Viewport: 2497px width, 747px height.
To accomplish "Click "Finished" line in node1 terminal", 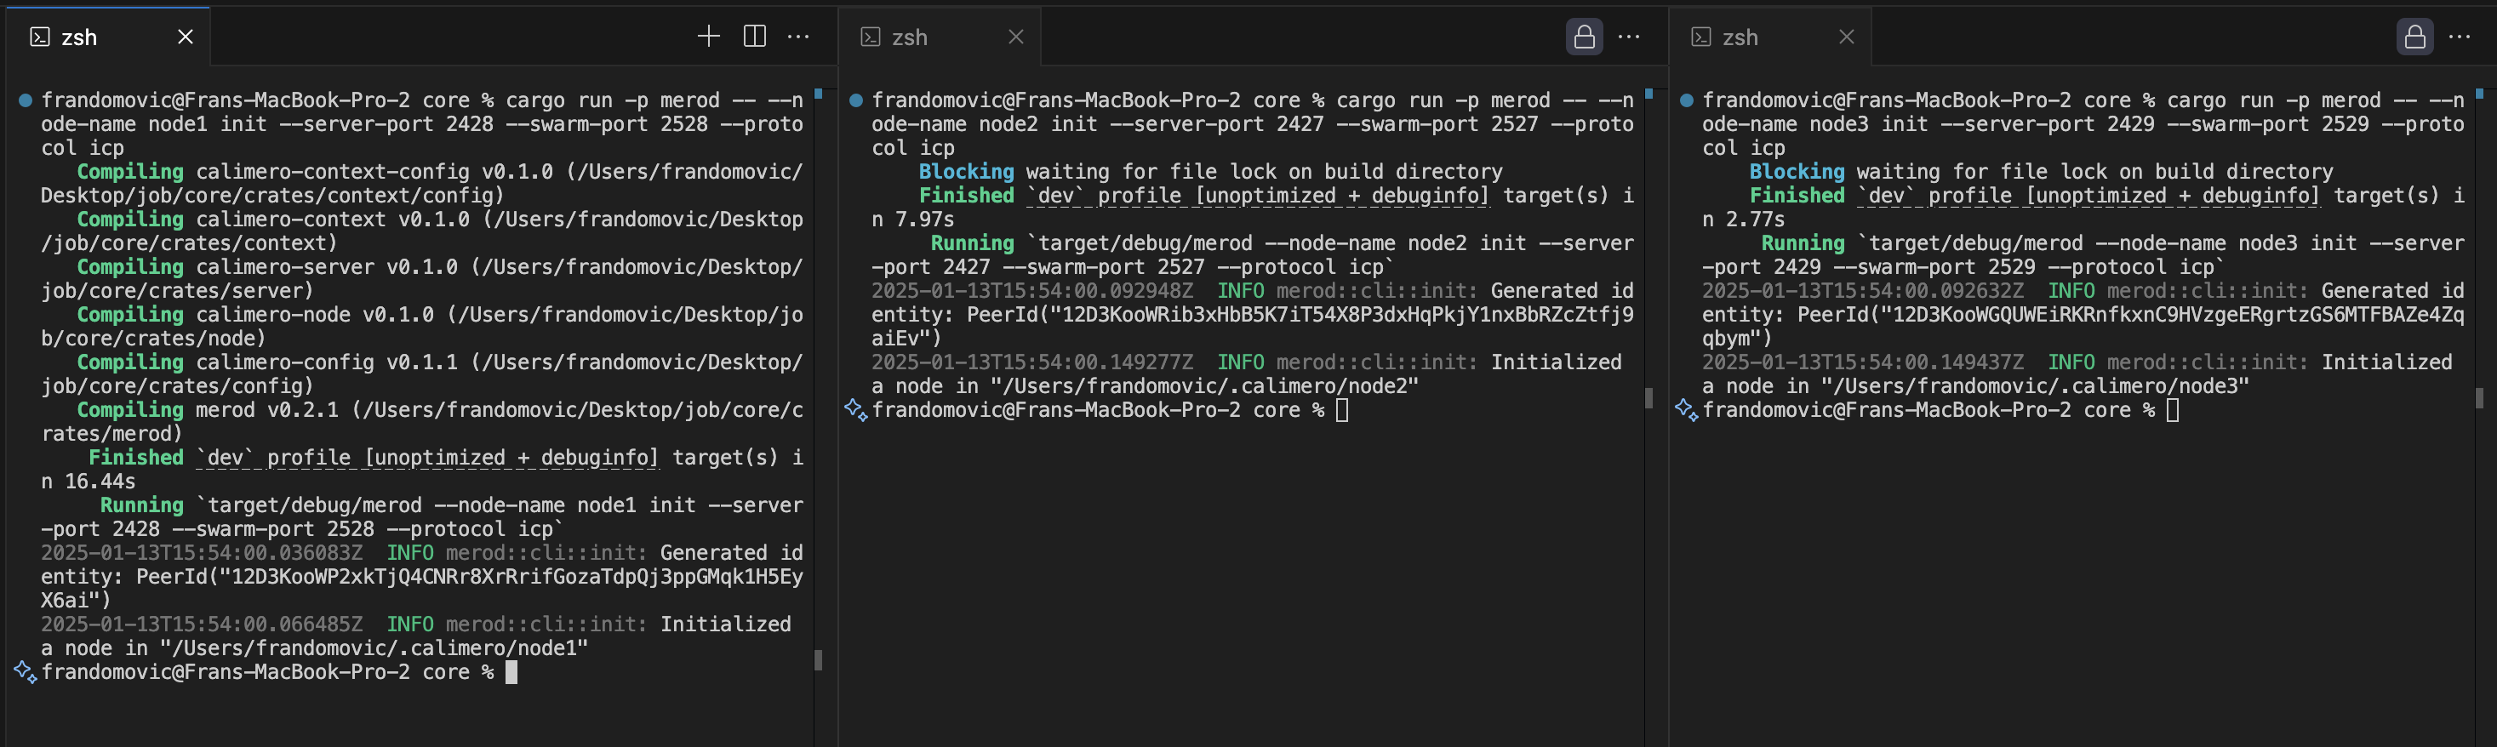I will point(421,469).
